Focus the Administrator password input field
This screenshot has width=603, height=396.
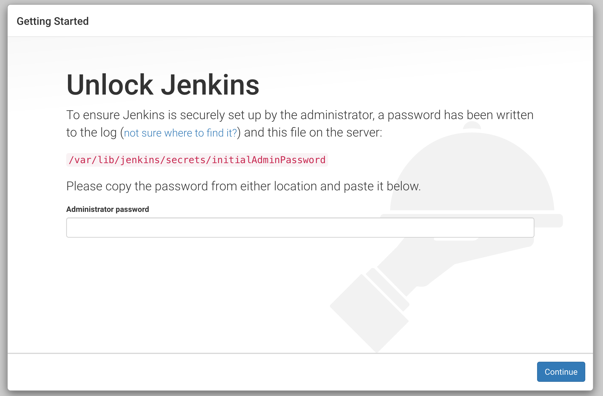pos(300,228)
